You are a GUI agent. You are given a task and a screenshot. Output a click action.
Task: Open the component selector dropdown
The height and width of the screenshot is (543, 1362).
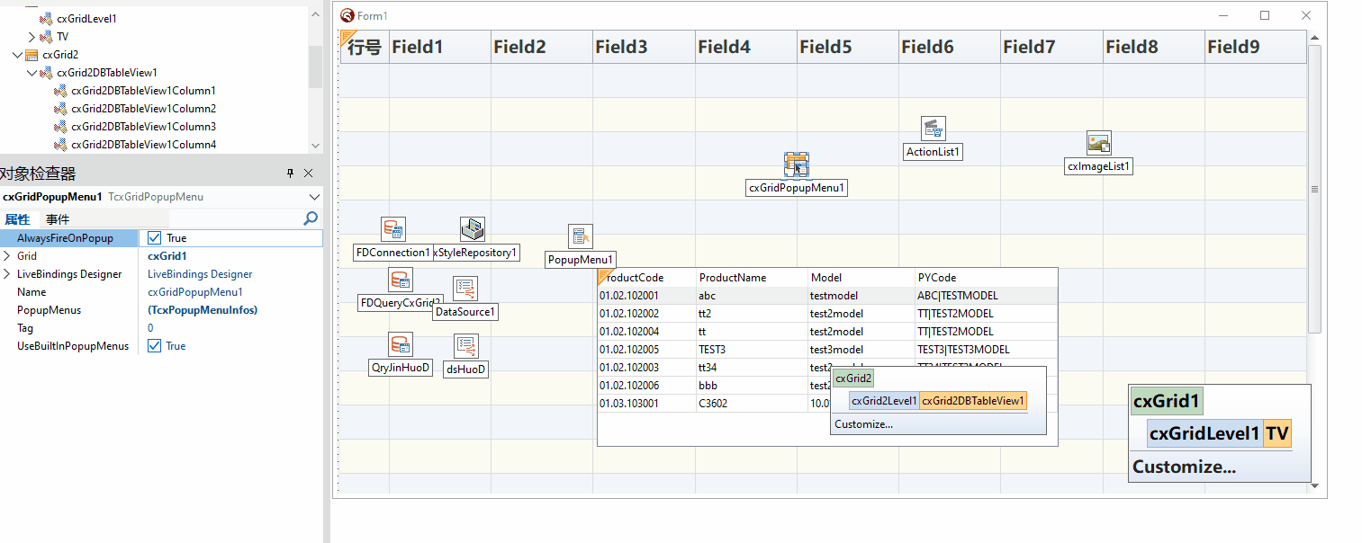(314, 197)
